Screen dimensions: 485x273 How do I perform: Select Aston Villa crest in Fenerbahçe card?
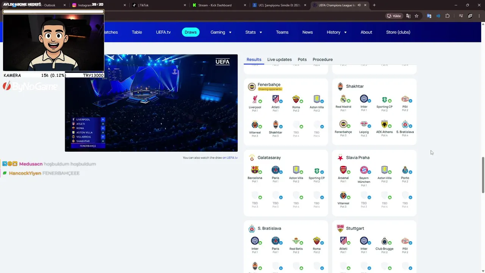[317, 99]
